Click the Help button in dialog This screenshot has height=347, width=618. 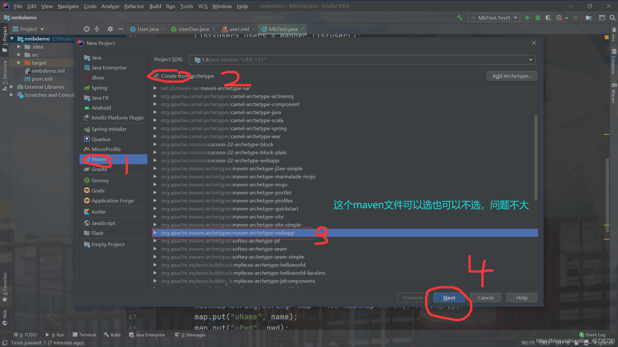tap(521, 298)
